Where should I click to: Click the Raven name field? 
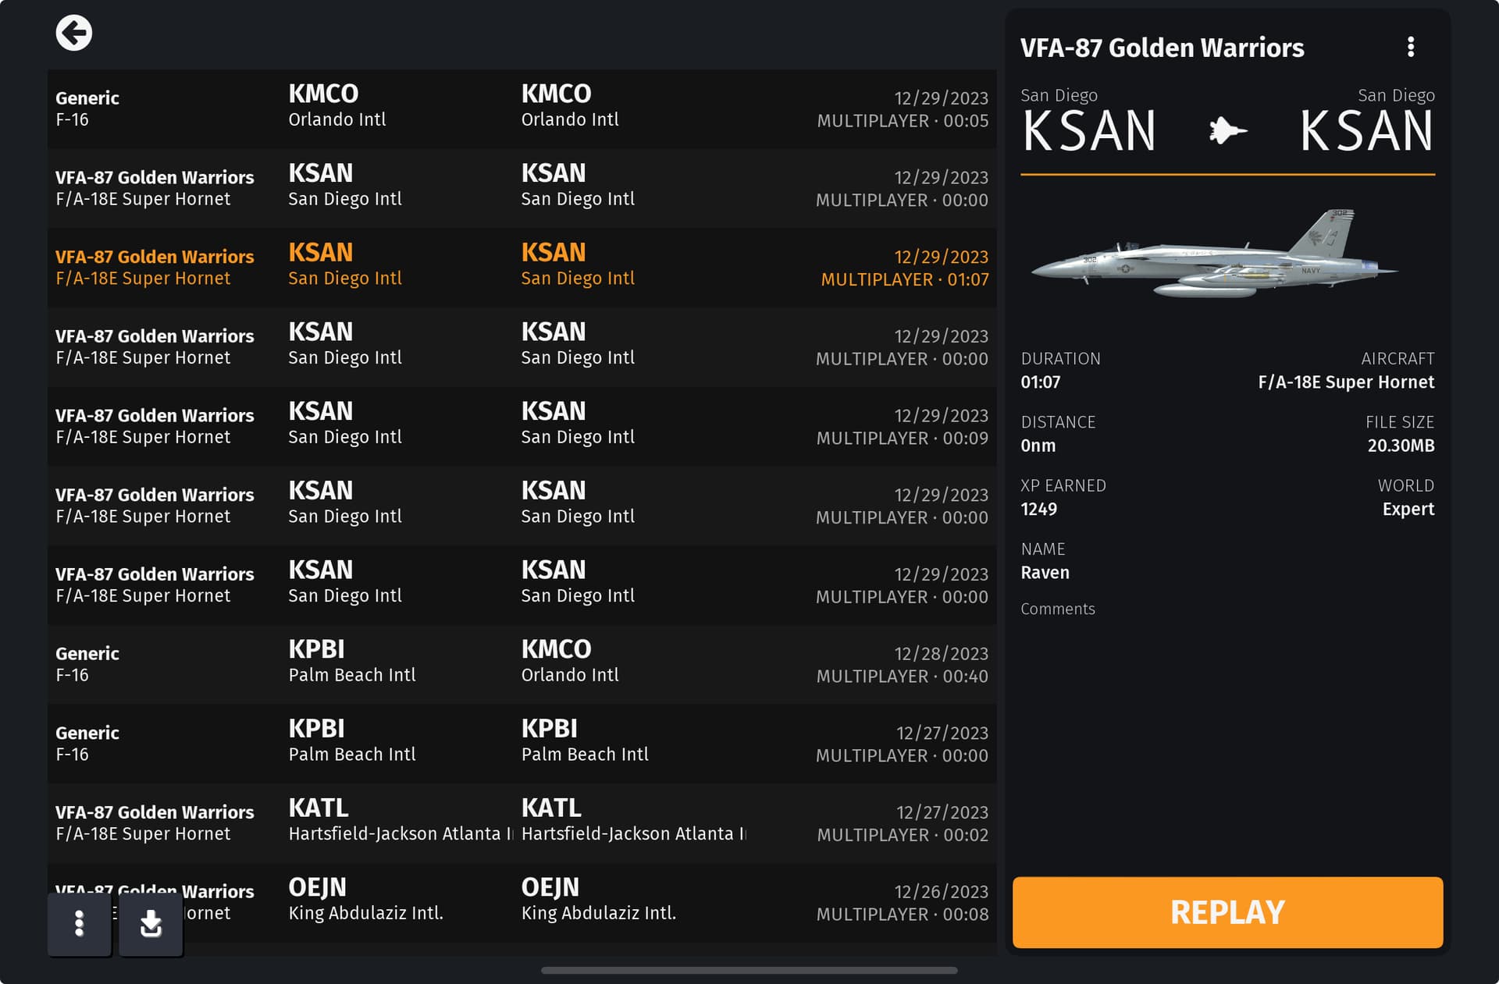click(1045, 573)
